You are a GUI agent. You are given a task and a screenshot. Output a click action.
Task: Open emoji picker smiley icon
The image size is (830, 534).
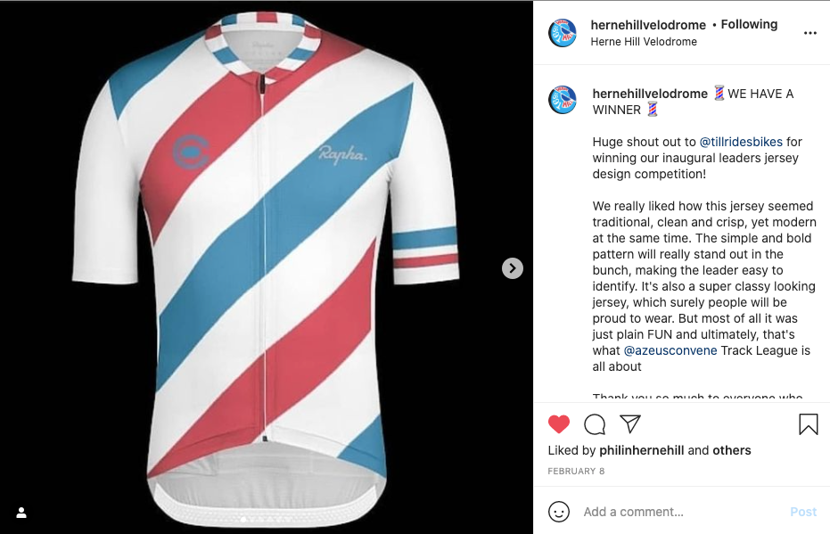[558, 512]
